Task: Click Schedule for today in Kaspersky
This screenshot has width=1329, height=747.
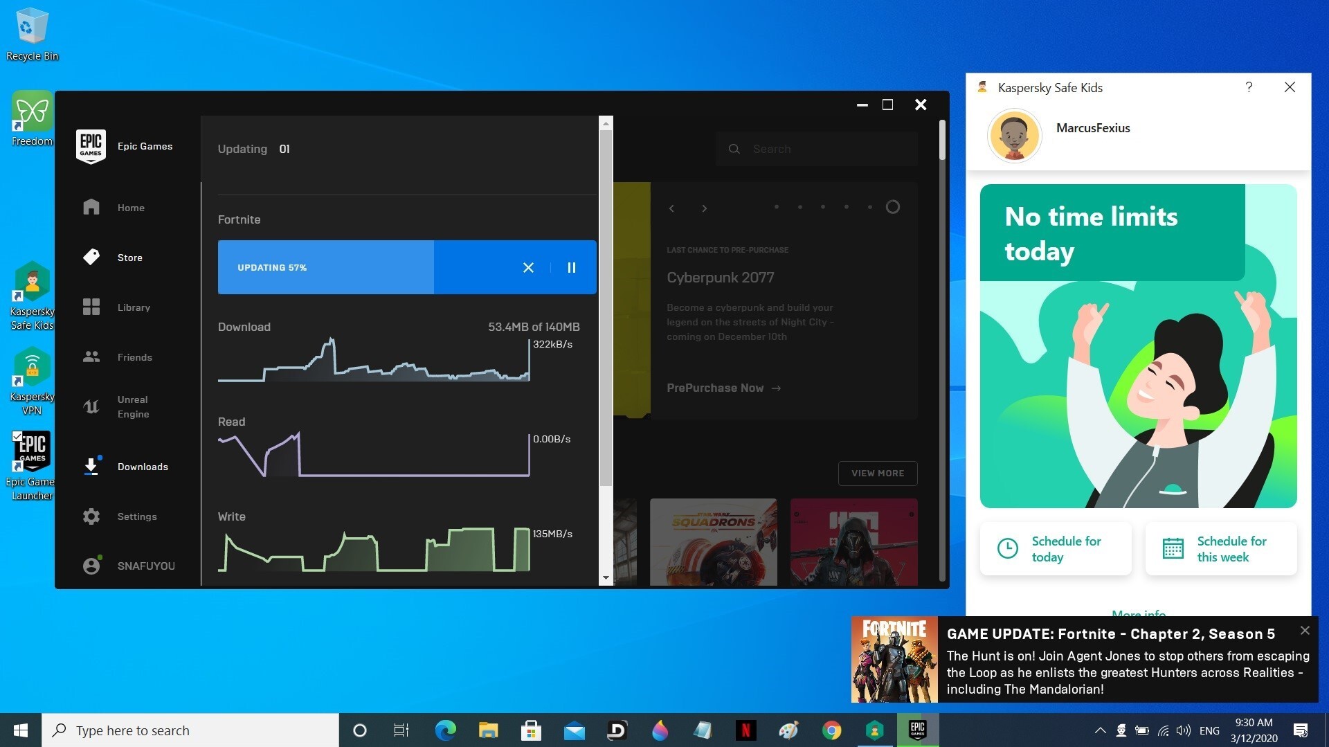Action: tap(1056, 549)
